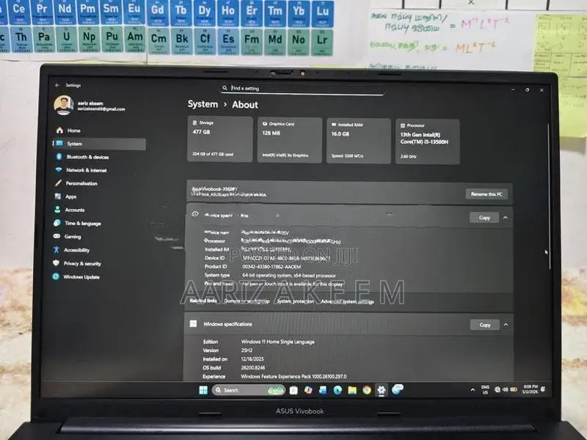
Task: Go to Network & internet settings
Action: [x=81, y=170]
